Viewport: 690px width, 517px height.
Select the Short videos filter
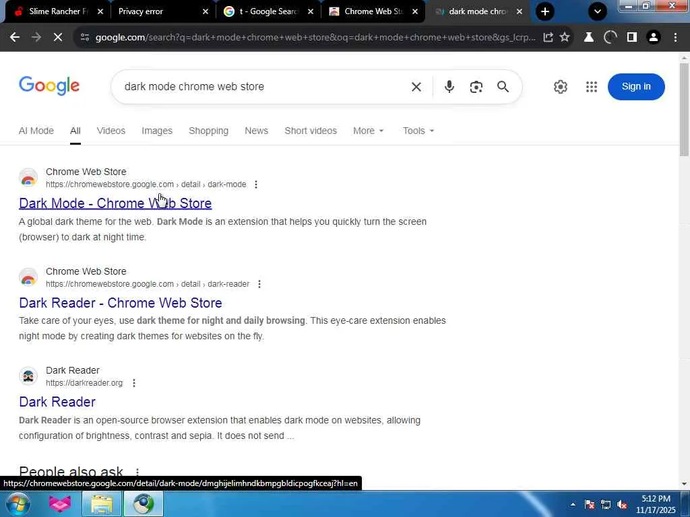(x=311, y=131)
